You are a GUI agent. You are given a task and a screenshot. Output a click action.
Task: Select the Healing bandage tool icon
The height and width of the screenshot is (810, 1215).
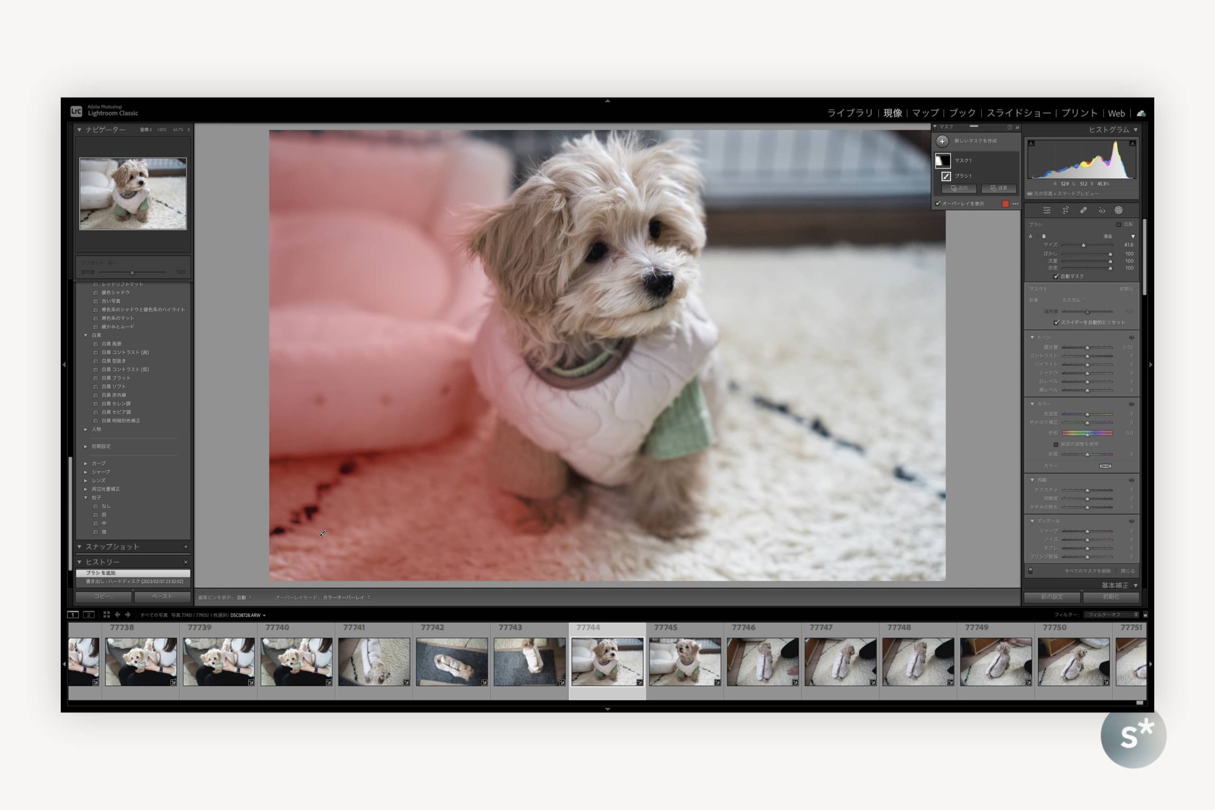[1083, 210]
